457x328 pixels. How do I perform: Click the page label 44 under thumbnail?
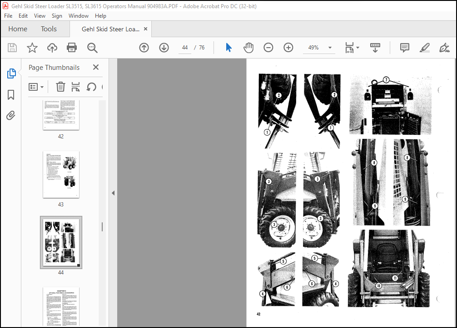point(60,272)
